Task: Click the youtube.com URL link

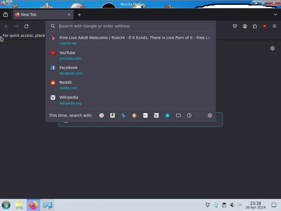Action: coord(70,59)
